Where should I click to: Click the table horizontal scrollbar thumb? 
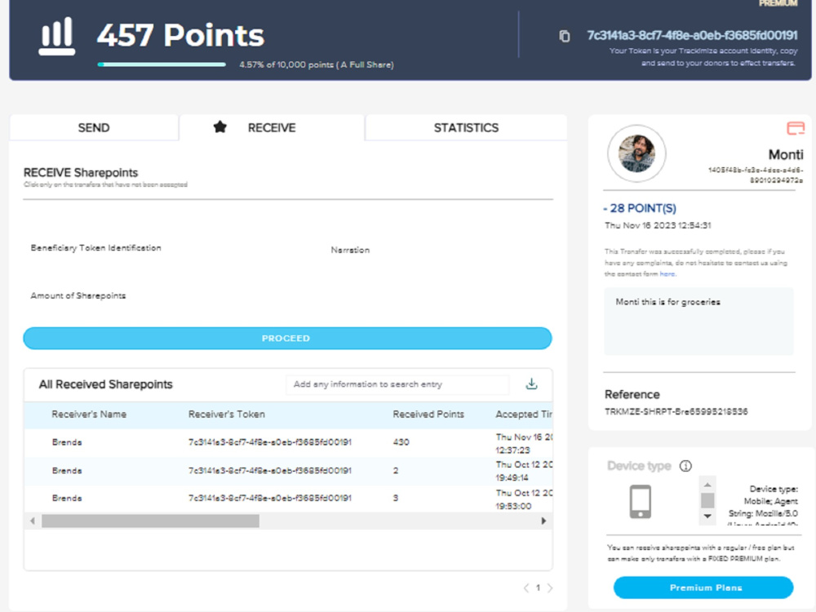coord(150,521)
